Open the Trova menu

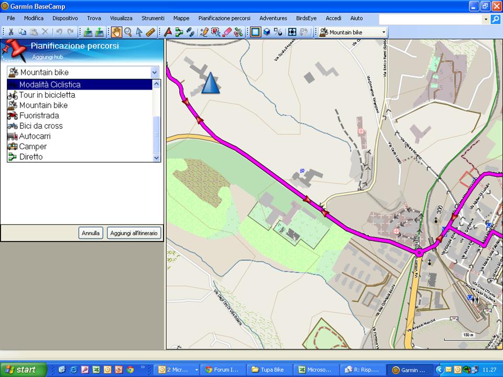(x=94, y=18)
